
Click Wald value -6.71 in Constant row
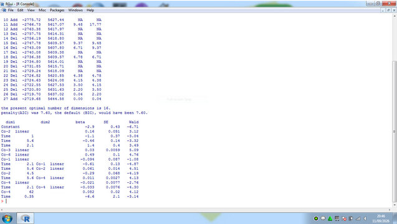[132, 127]
